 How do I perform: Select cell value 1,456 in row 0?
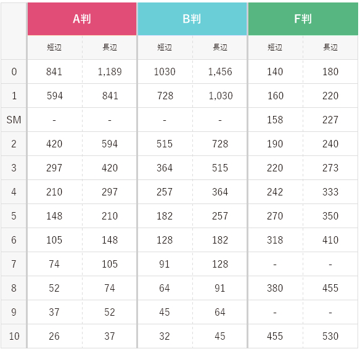coord(220,72)
